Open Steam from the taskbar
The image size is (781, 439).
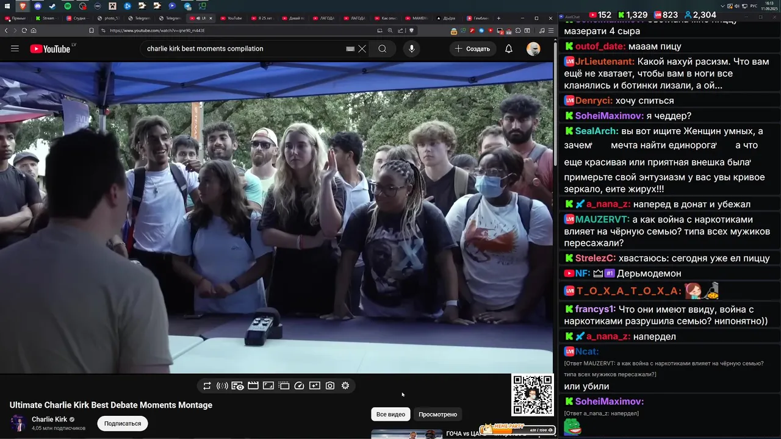pos(52,6)
